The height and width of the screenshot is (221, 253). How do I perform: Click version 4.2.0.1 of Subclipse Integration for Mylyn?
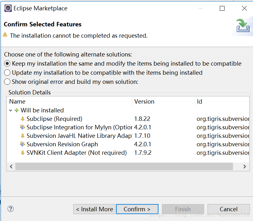pos(142,127)
